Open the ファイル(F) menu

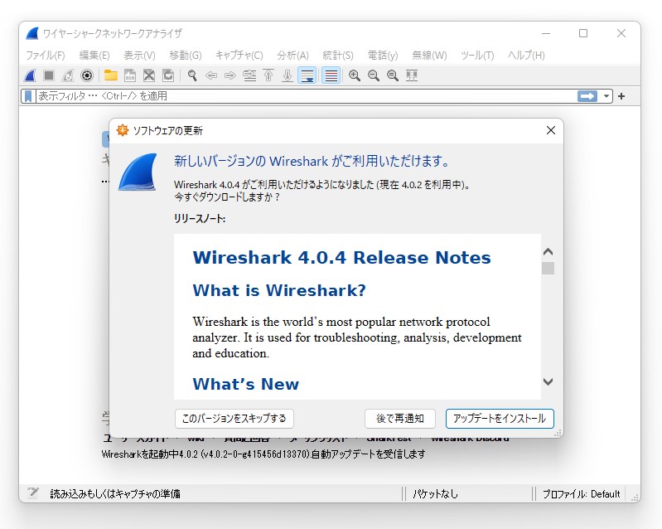(x=46, y=56)
